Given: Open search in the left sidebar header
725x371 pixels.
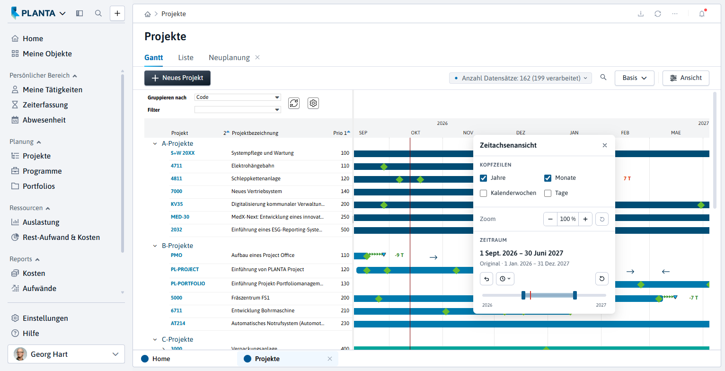Looking at the screenshot, I should pyautogui.click(x=98, y=13).
